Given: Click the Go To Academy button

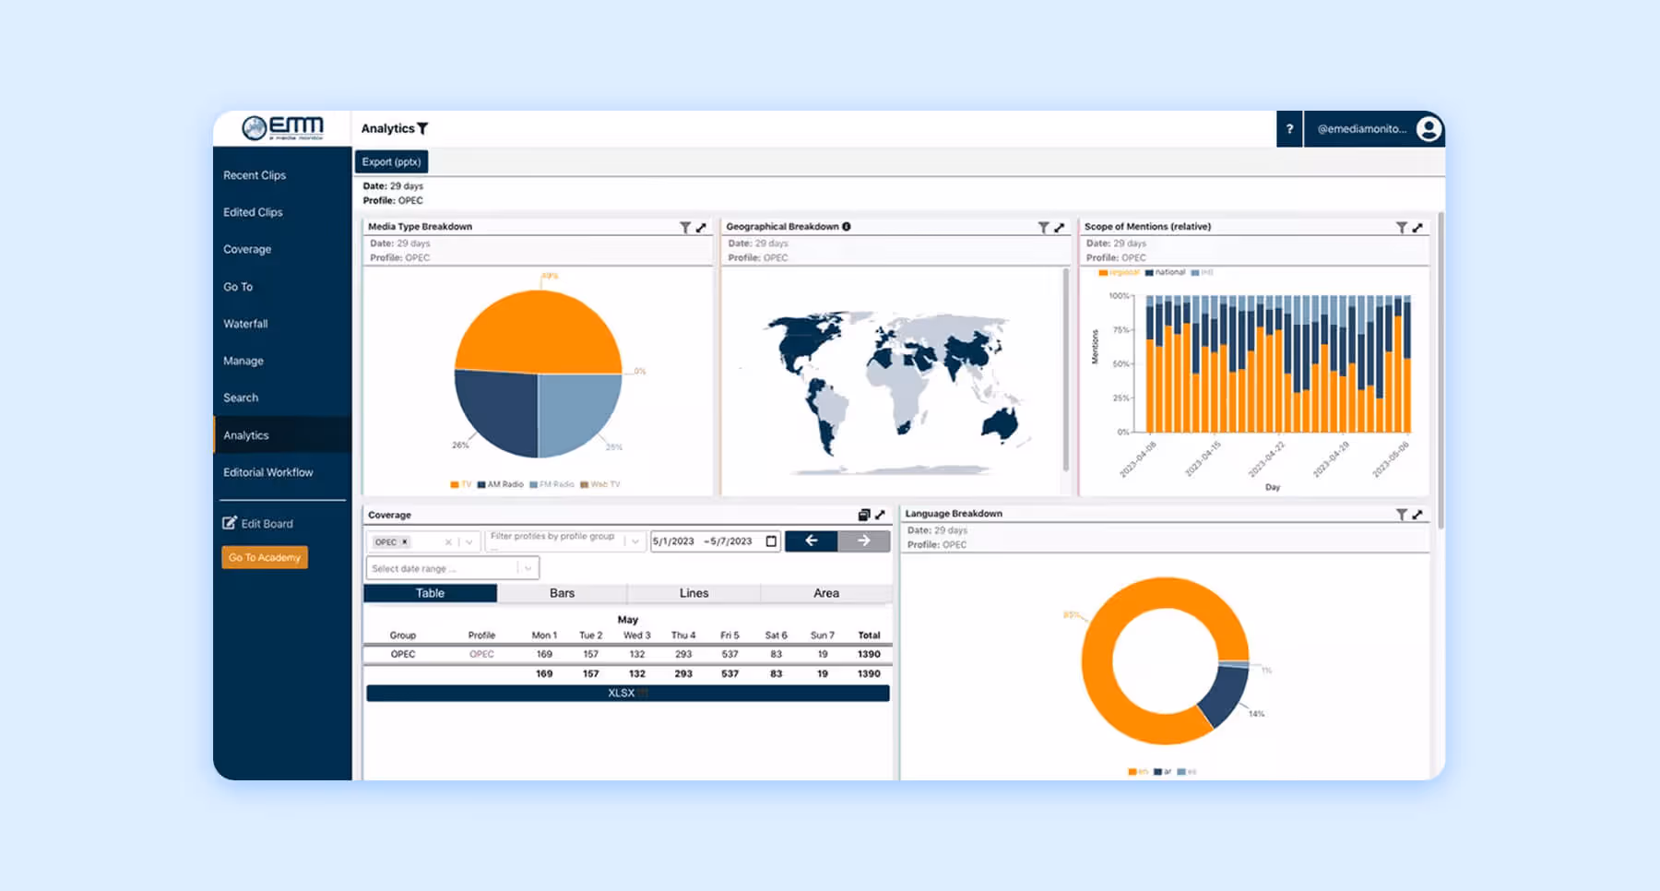Looking at the screenshot, I should (x=265, y=557).
